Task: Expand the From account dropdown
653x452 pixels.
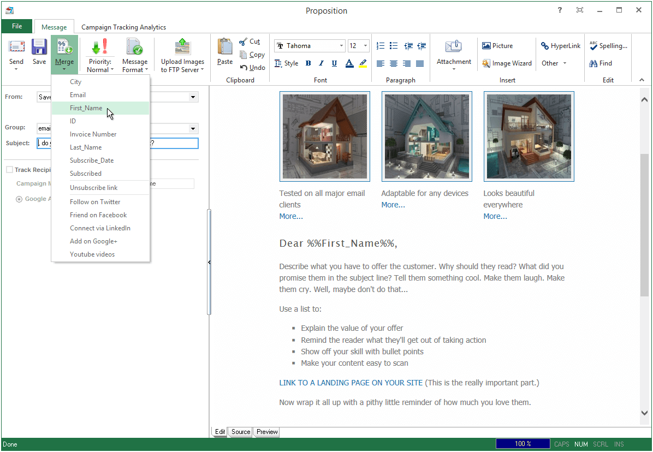Action: (193, 97)
